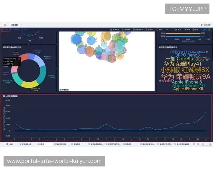Screen dimensions: 213x170
Task: Expand the 更多 more options menu
Action: pos(195,29)
